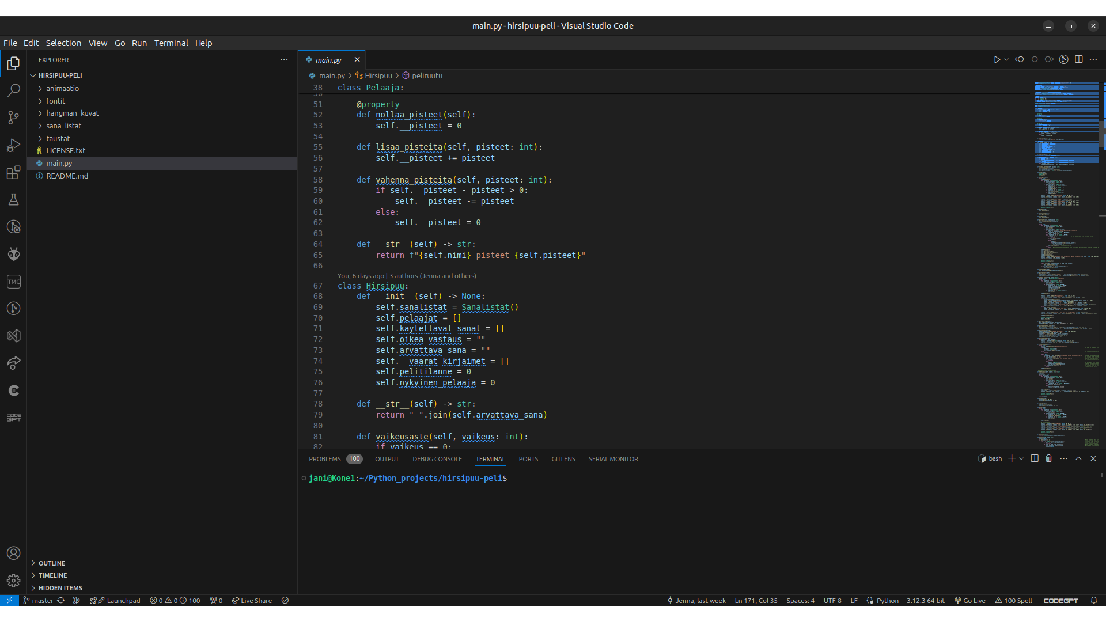Open Run and Debug view
This screenshot has width=1106, height=622.
click(x=13, y=145)
